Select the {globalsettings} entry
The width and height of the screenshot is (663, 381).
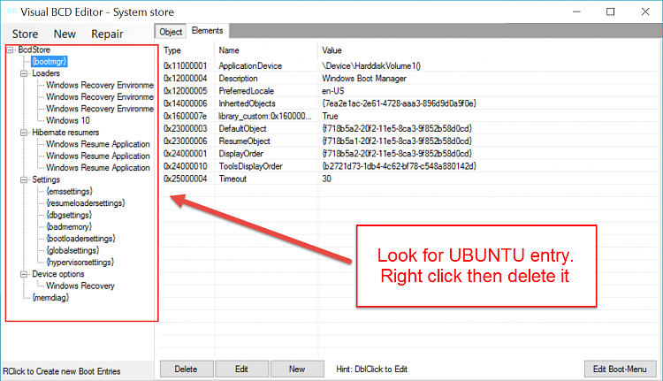[72, 250]
